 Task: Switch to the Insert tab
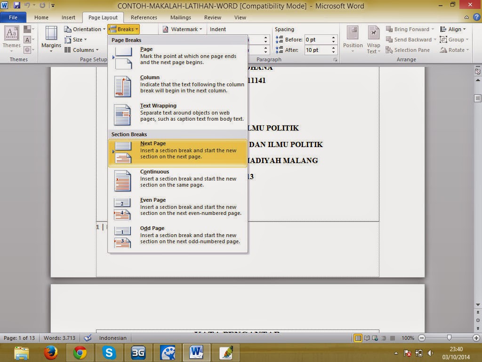pyautogui.click(x=68, y=17)
